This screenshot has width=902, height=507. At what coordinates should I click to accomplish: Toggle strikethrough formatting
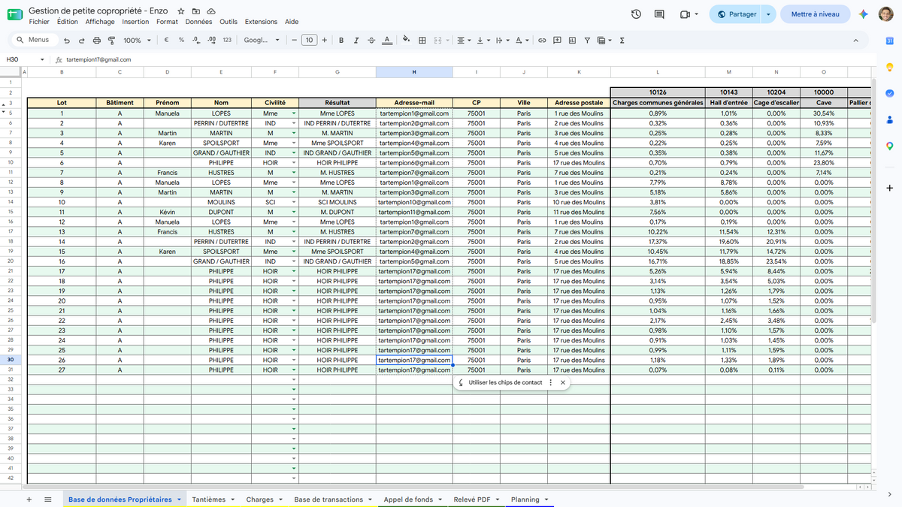[x=371, y=41]
